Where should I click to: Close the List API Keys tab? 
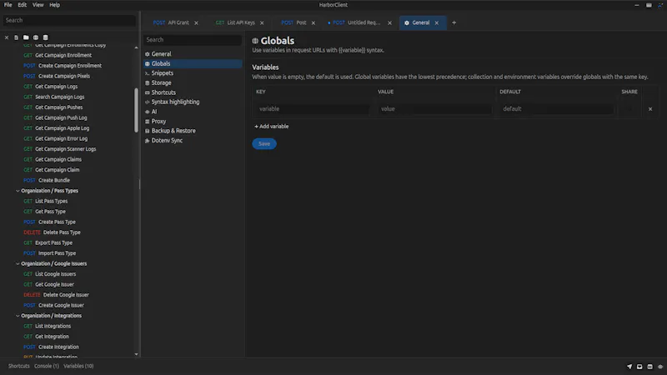(x=262, y=23)
